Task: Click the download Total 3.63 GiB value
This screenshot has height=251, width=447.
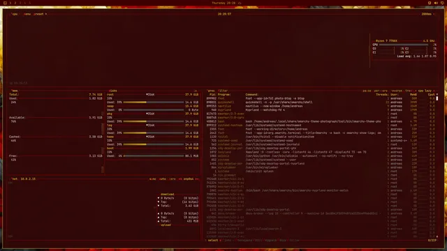Action: (192, 206)
